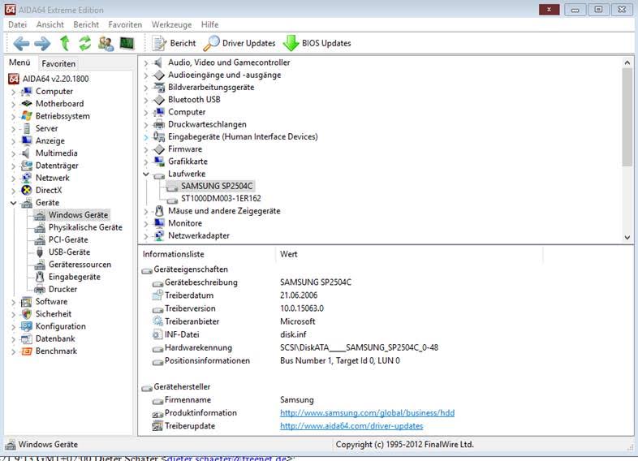Open the Datei menu

point(17,25)
